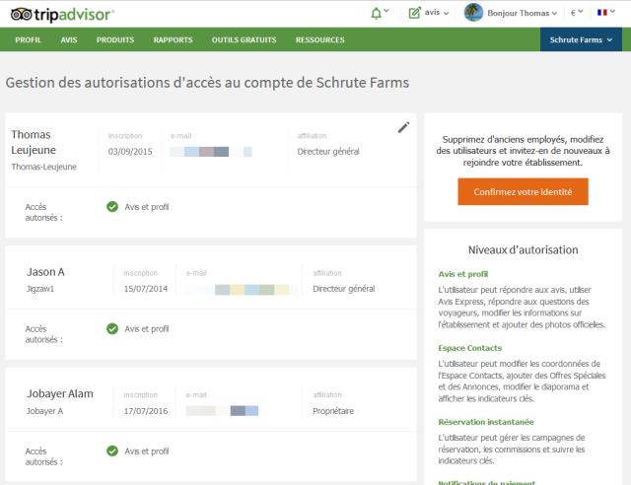
Task: Click the Jigzaw1 username
Action: pos(40,289)
